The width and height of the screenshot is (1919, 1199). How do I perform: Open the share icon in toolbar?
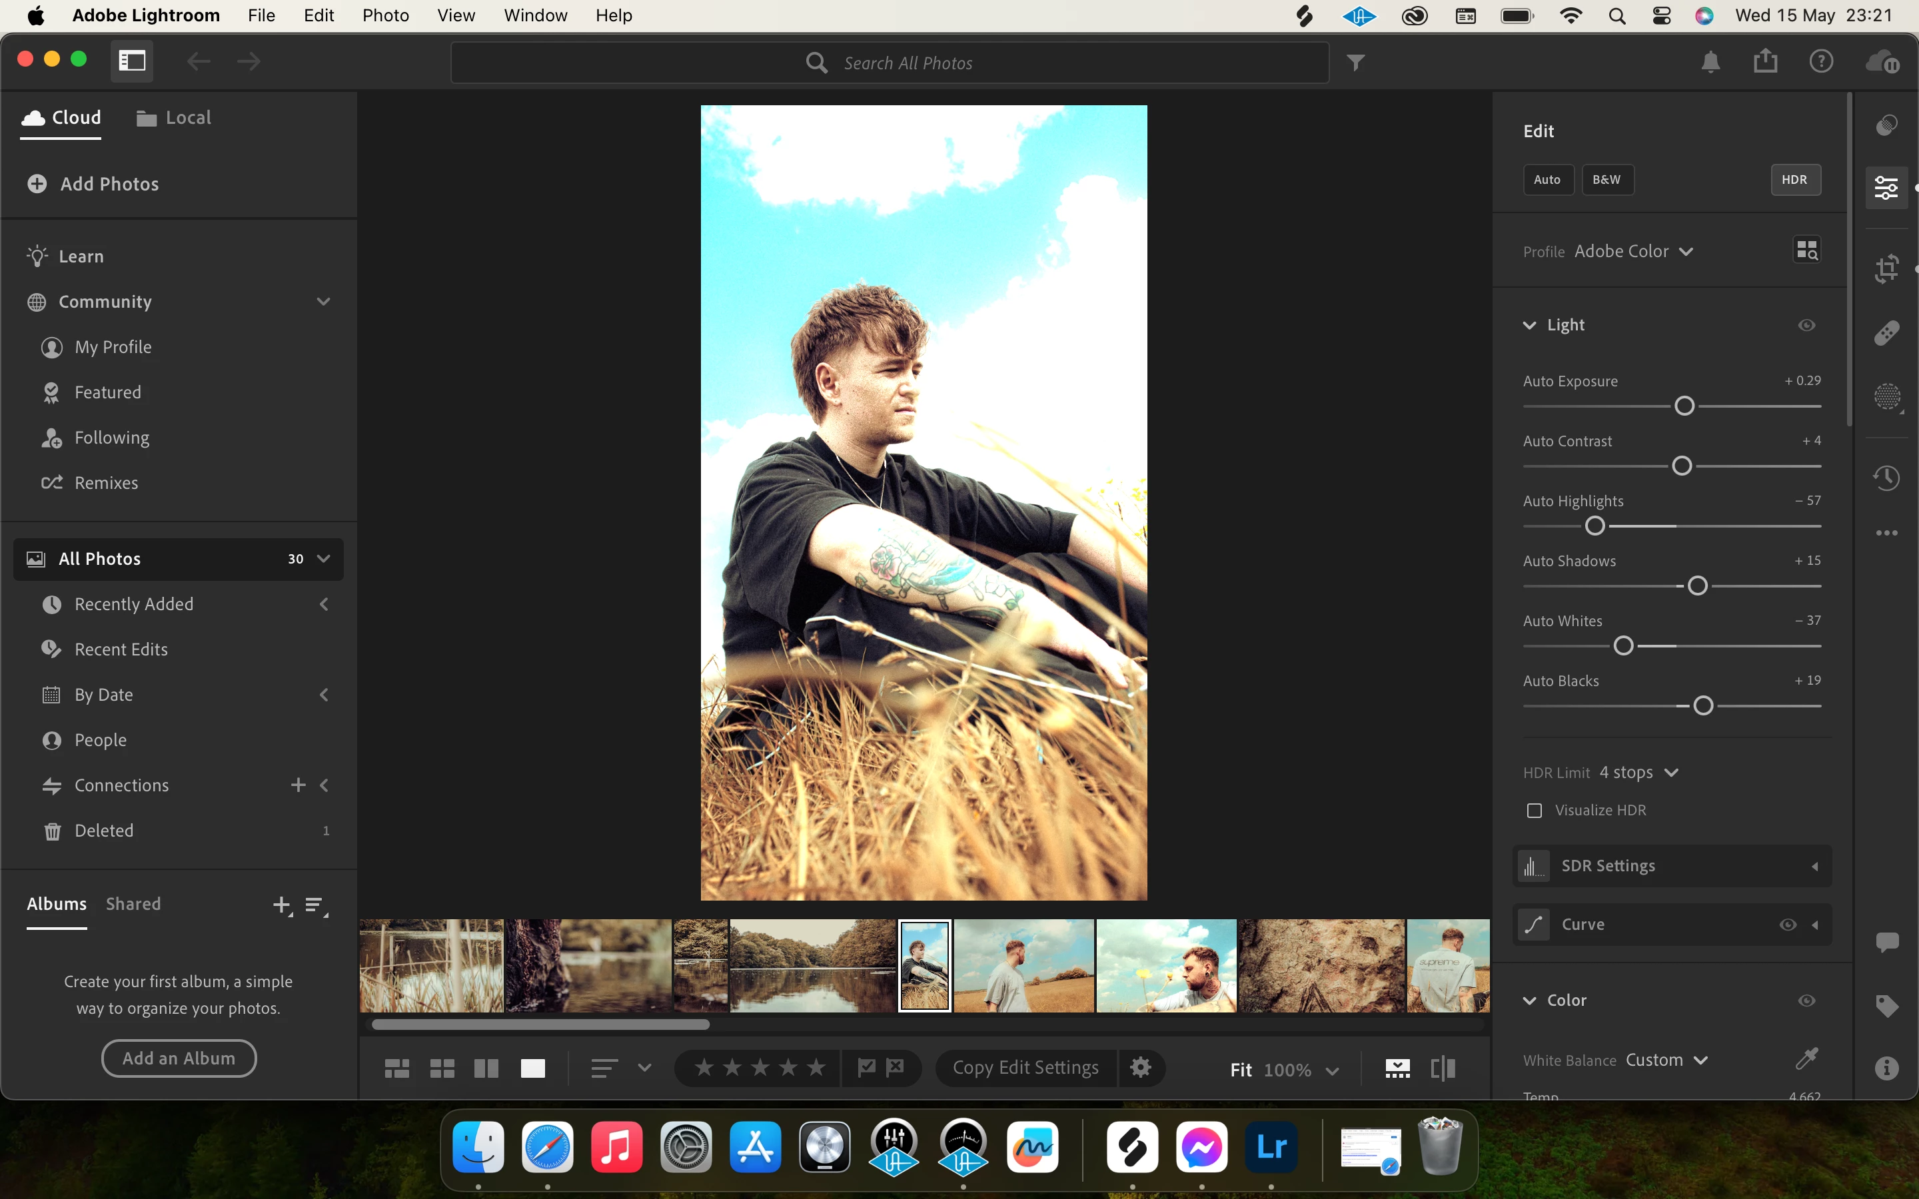click(1765, 61)
